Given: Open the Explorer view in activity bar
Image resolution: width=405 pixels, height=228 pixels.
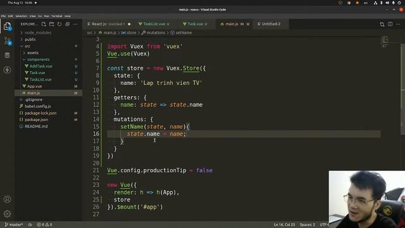Looking at the screenshot, I should 7,27.
